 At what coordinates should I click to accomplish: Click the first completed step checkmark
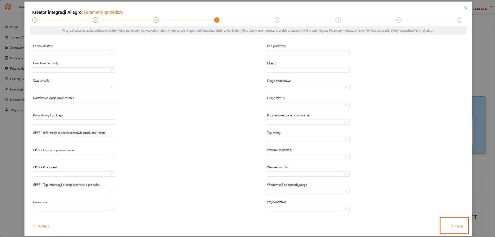[x=35, y=20]
